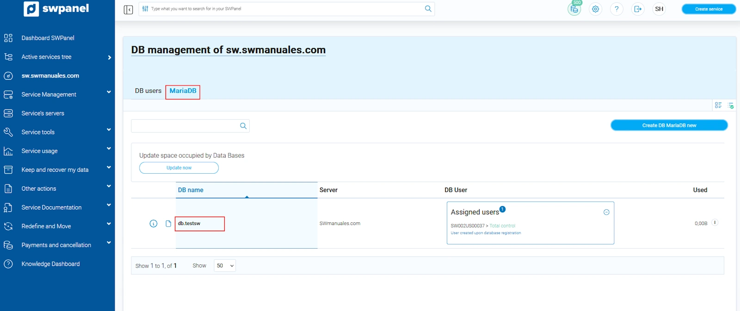Click the logout arrow icon in header
Screen dimensions: 740x311
[x=638, y=9]
